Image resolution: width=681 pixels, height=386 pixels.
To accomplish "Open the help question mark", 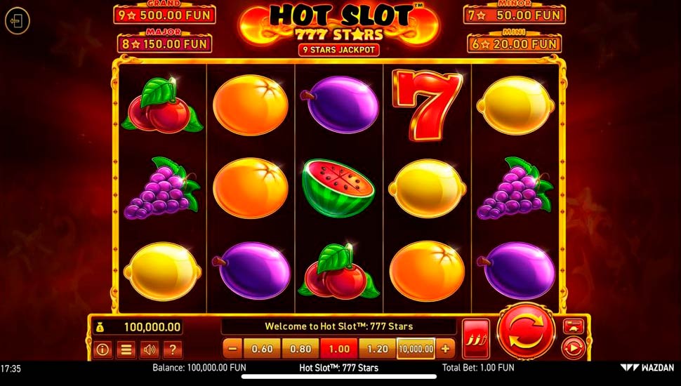I will click(x=173, y=350).
